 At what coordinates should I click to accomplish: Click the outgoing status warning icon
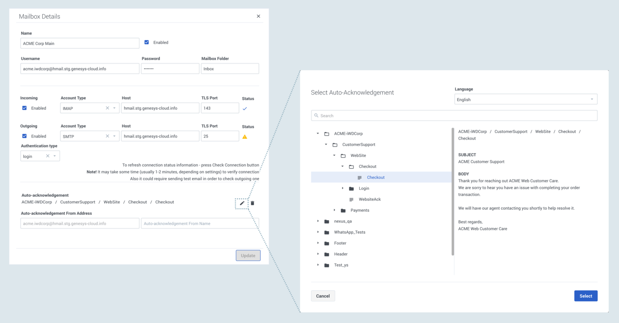click(x=245, y=137)
